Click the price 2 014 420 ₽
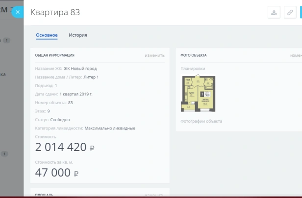 click(x=65, y=147)
